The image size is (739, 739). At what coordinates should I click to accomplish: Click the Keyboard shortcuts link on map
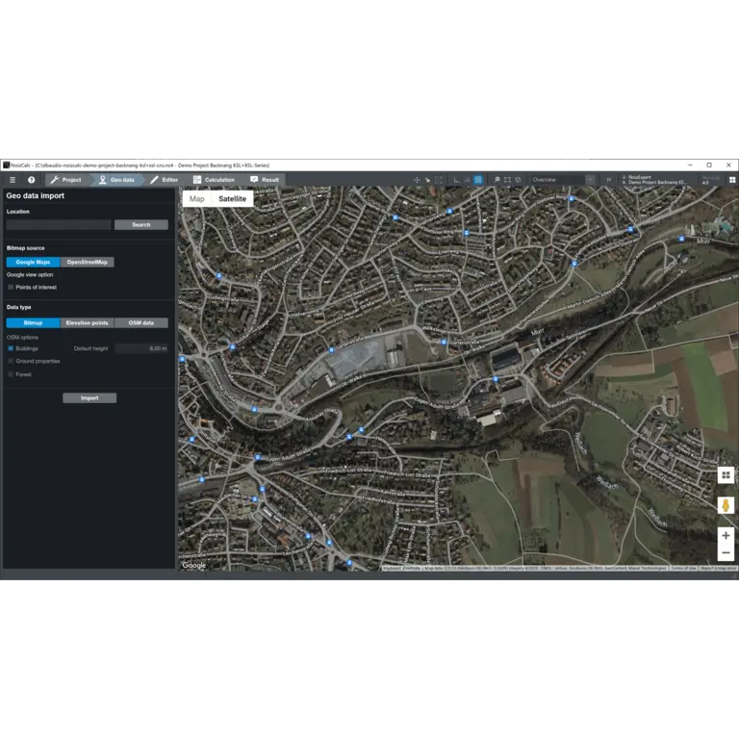pyautogui.click(x=402, y=569)
